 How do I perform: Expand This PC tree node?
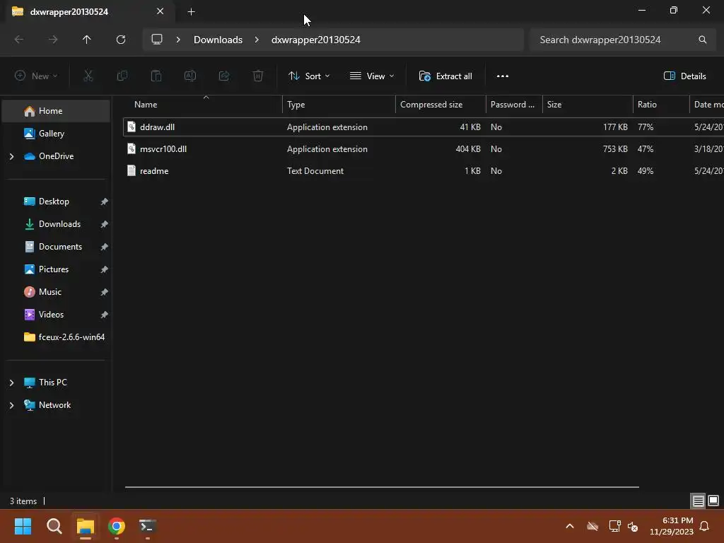[x=11, y=383]
